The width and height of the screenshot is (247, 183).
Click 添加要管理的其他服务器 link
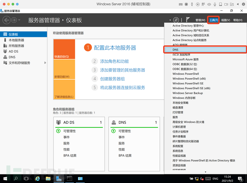(x=122, y=70)
